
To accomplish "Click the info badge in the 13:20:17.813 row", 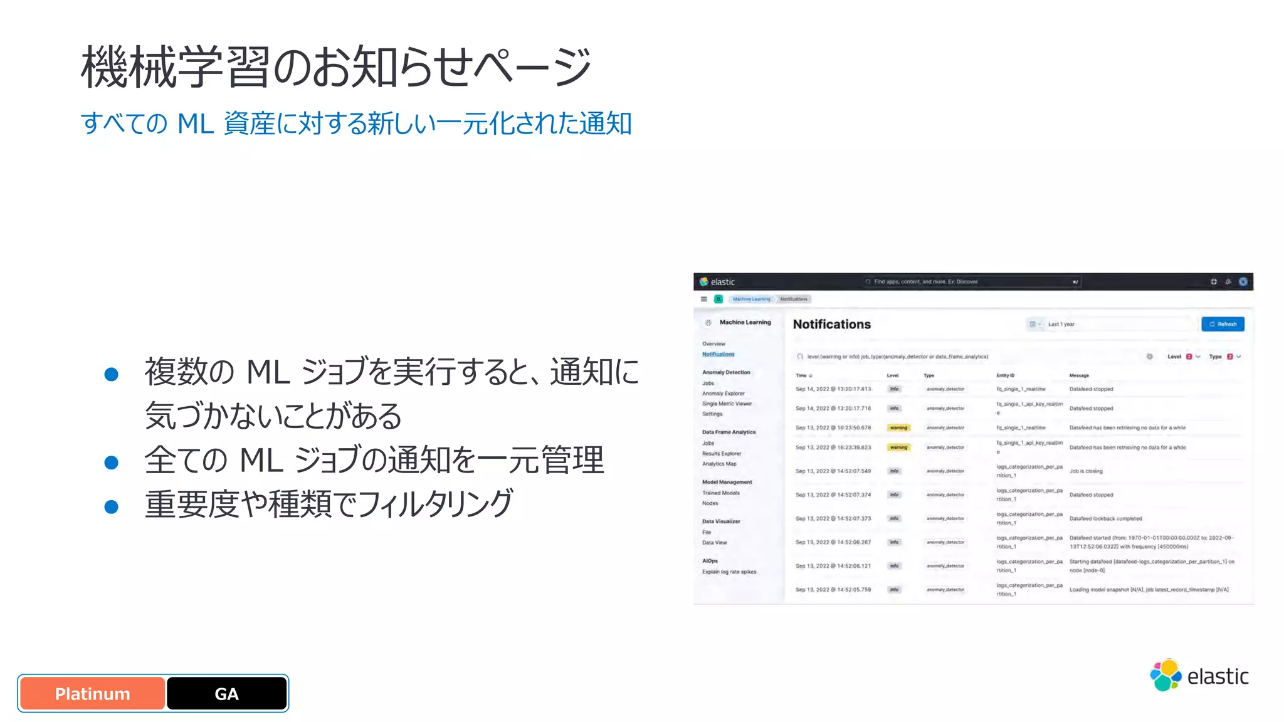I will click(895, 389).
